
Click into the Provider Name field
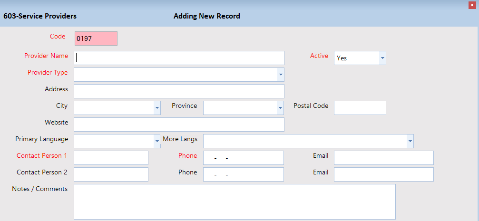[179, 58]
